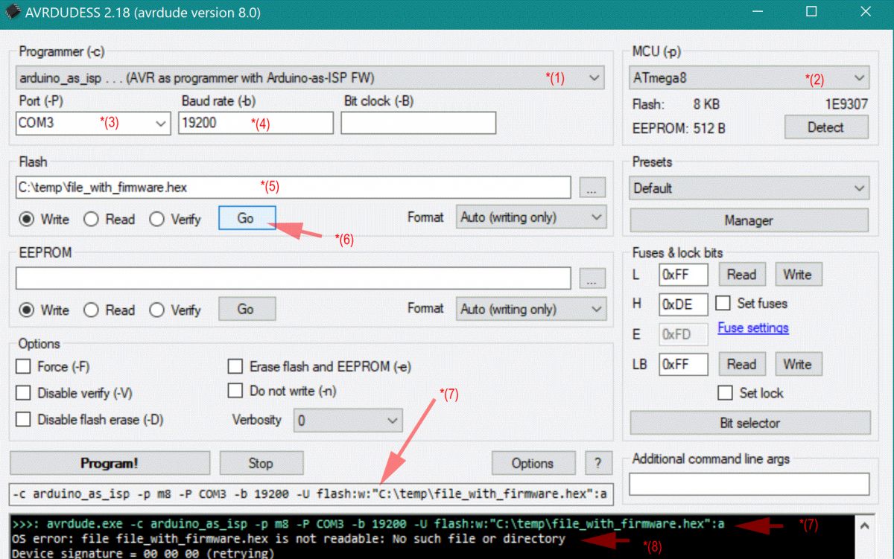Select the Flash Verify radio button
Viewport: 894px width, 559px height.
click(156, 219)
